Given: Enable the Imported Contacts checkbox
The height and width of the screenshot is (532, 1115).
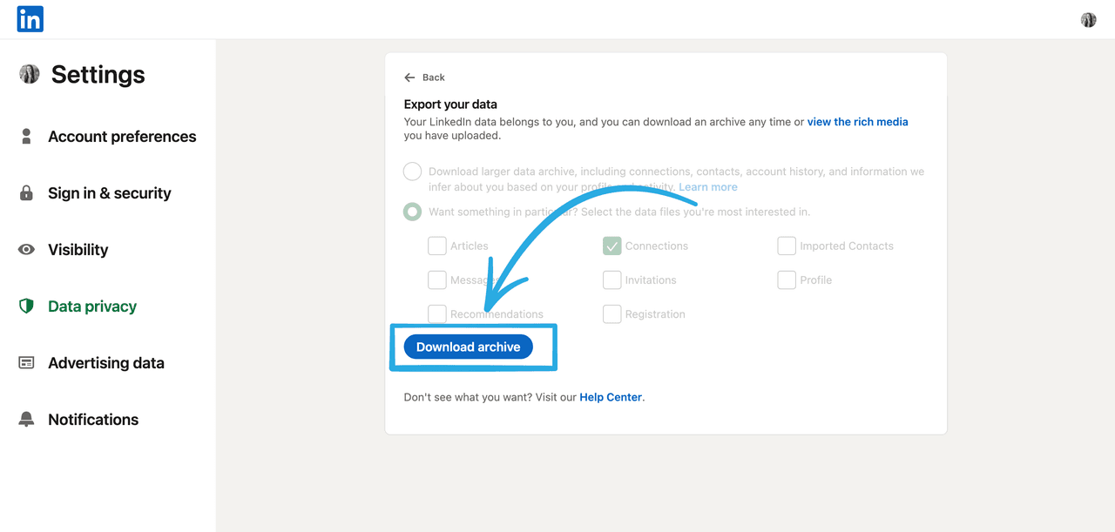Looking at the screenshot, I should 787,246.
